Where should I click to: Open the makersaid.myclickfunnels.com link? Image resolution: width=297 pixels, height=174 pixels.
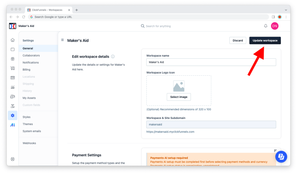[x=170, y=132]
